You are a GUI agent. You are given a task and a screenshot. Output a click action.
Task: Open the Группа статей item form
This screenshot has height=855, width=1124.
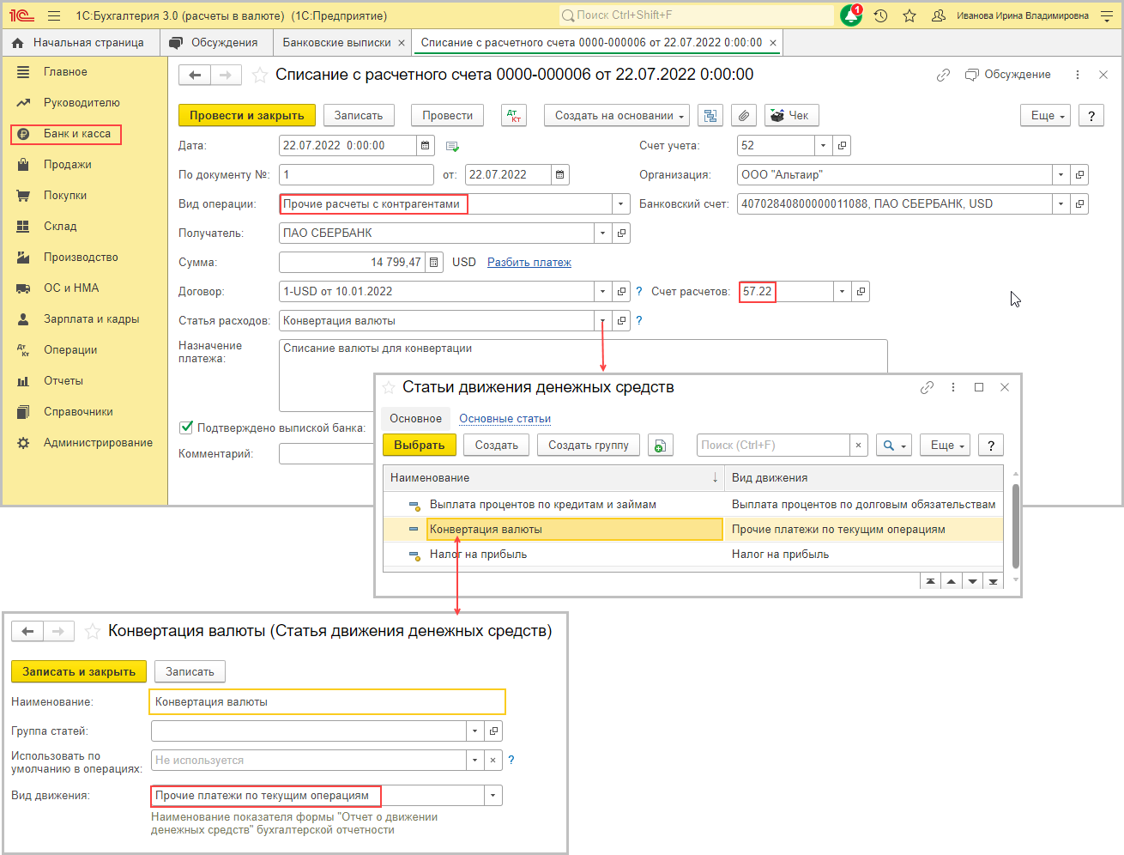point(493,731)
